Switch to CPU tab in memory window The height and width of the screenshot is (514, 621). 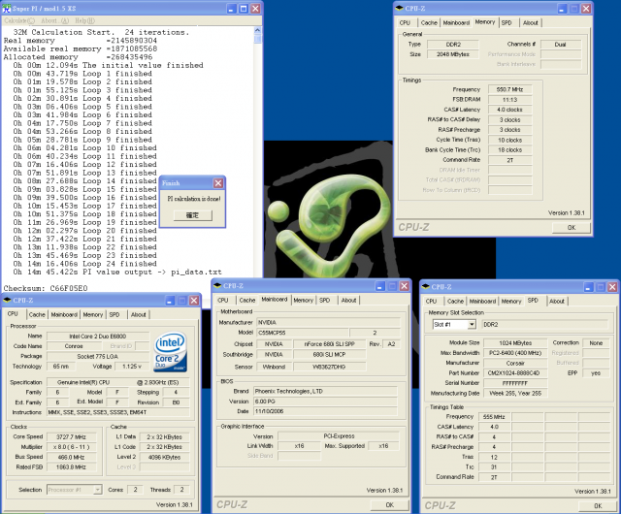click(405, 22)
